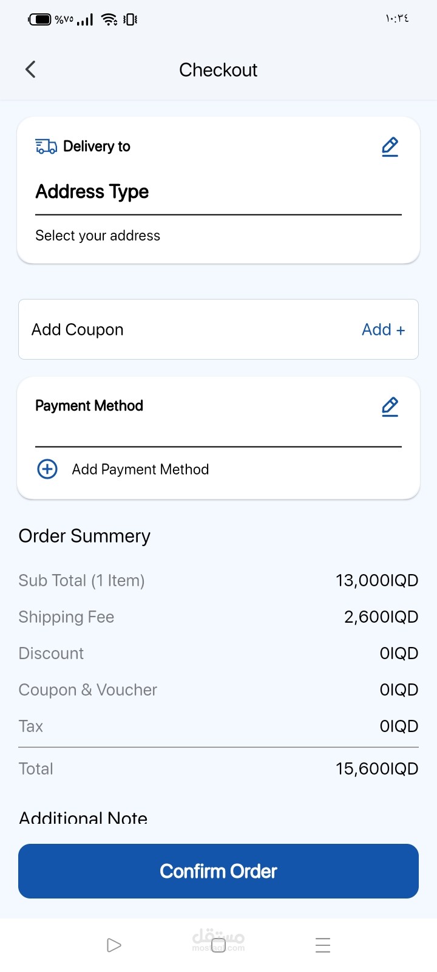The height and width of the screenshot is (972, 437).
Task: Click the plus circle to add payment
Action: [47, 469]
